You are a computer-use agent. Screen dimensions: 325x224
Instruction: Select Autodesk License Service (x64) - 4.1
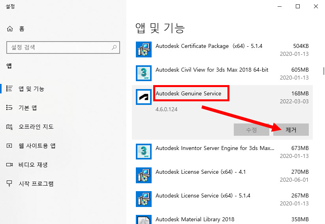[201, 172]
